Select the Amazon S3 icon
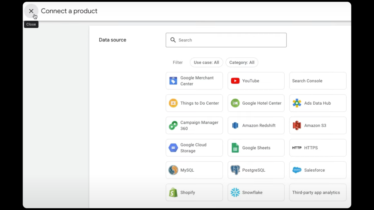 click(297, 126)
